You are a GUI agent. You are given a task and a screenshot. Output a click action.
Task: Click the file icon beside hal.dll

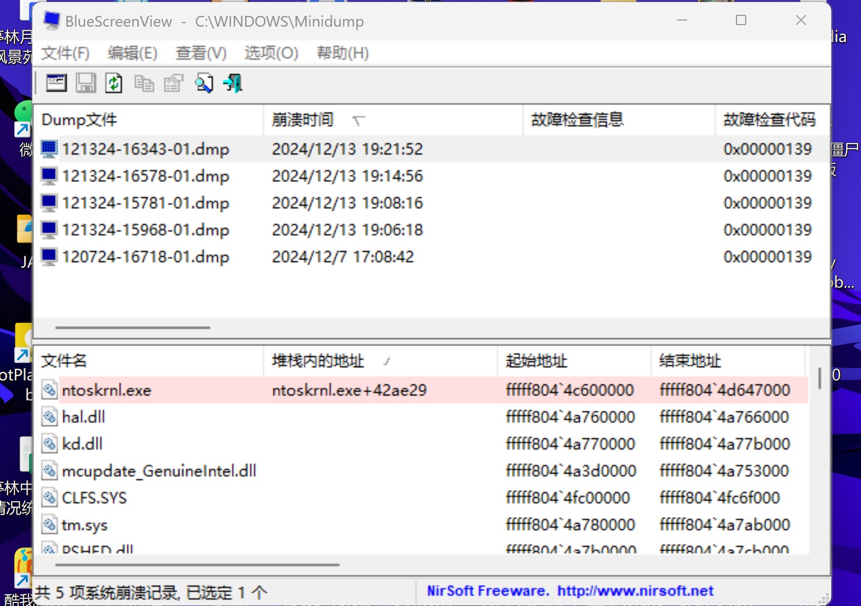point(50,417)
